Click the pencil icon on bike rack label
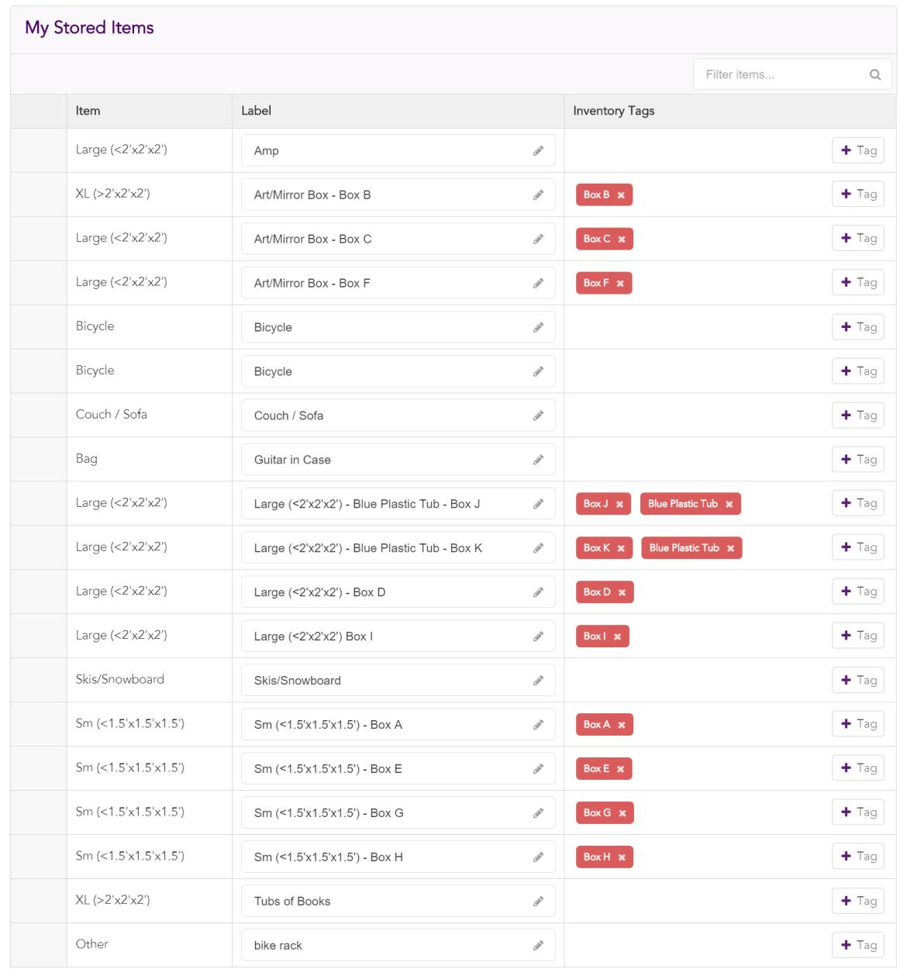The height and width of the screenshot is (969, 900). coord(538,945)
